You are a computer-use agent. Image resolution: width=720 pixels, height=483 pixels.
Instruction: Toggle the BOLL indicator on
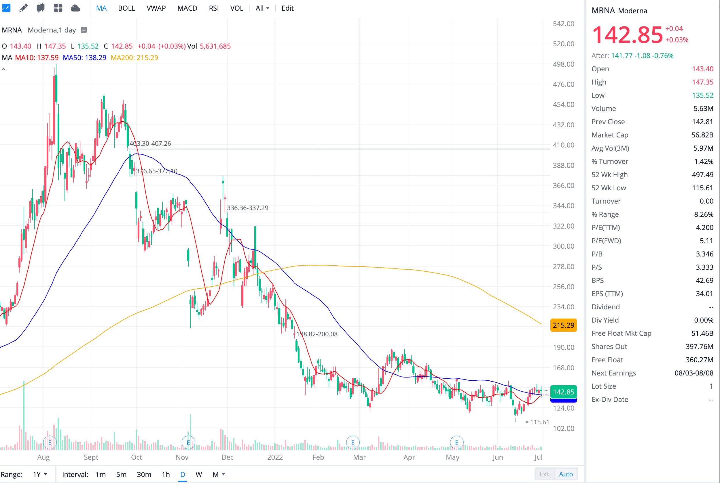point(126,8)
